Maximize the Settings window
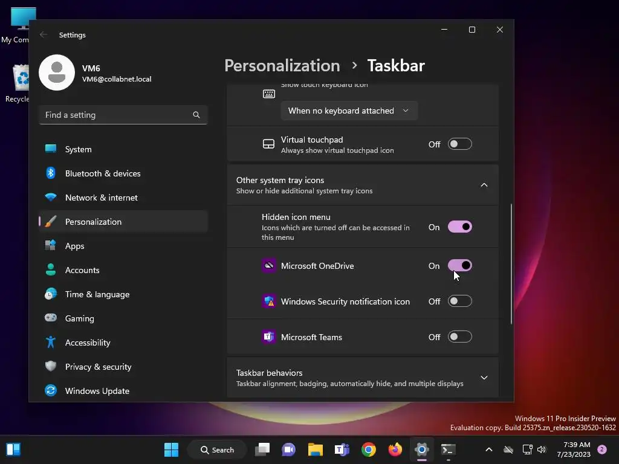This screenshot has height=464, width=619. [x=472, y=30]
